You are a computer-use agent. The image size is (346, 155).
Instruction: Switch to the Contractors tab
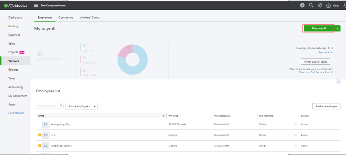66,18
